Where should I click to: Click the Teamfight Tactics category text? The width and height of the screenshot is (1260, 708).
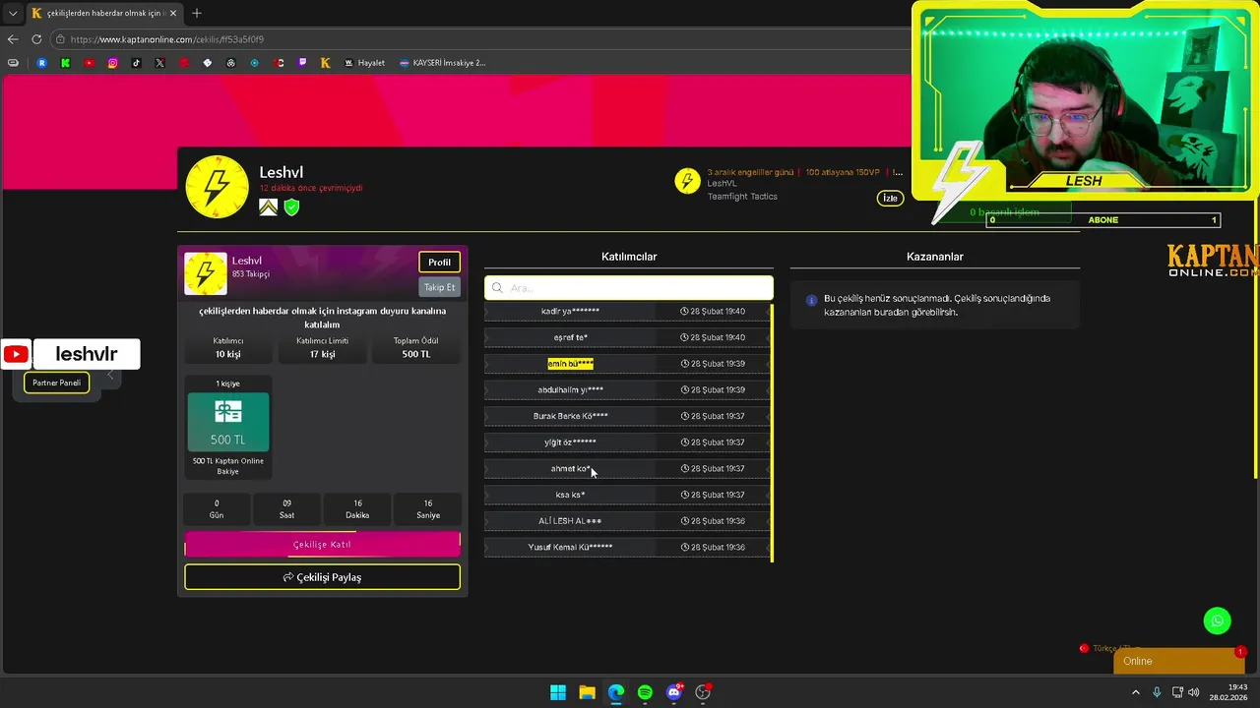click(742, 197)
